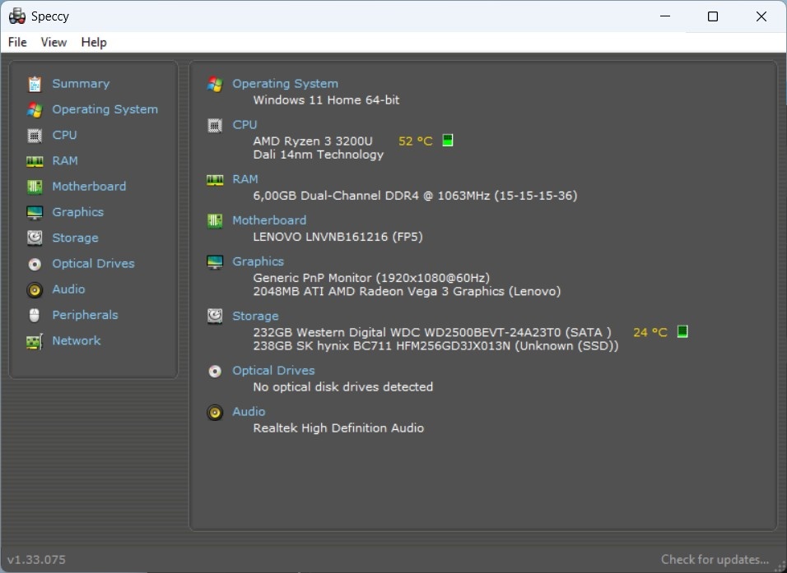Open the Help menu
Image resolution: width=787 pixels, height=573 pixels.
click(94, 42)
